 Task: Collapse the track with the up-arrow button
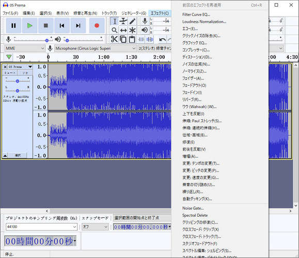(5, 155)
